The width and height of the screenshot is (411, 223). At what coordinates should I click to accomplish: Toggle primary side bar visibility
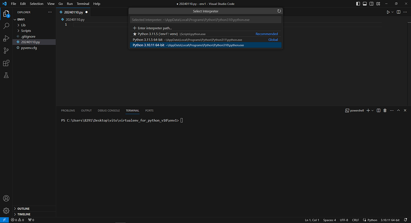358,4
